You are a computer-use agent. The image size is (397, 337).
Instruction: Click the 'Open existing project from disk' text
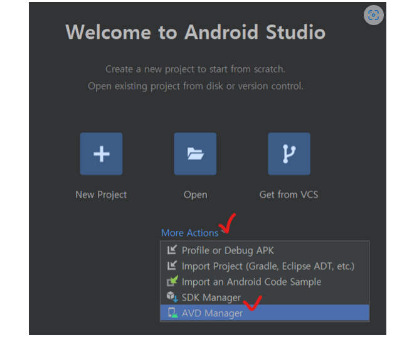point(196,86)
